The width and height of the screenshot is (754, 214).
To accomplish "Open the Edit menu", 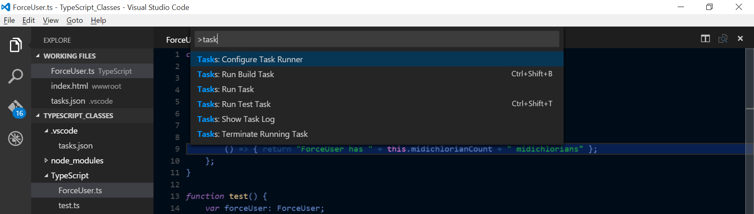I will [x=29, y=20].
